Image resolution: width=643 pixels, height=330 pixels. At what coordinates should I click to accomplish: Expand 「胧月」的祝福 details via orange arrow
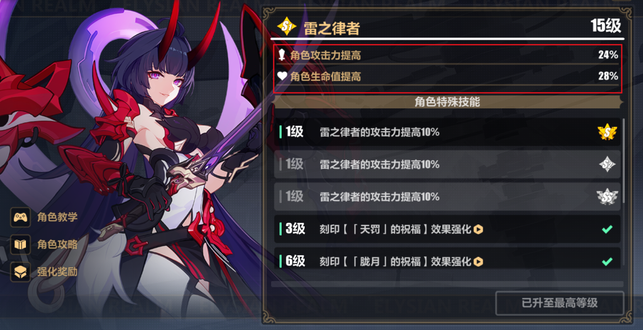pos(478,261)
